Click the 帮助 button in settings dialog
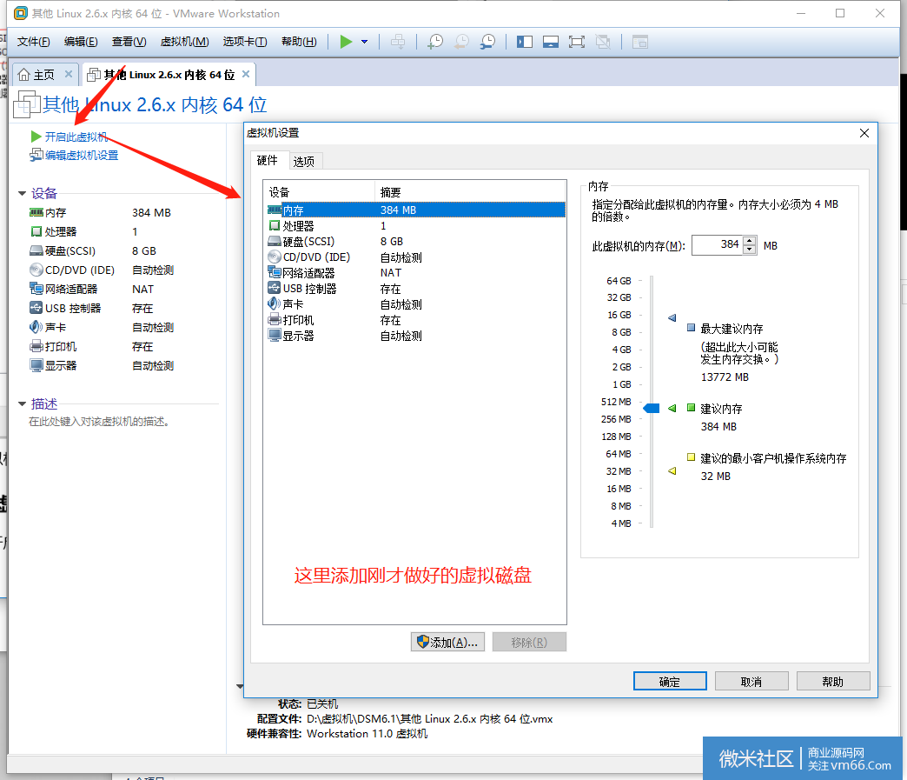 [x=833, y=681]
